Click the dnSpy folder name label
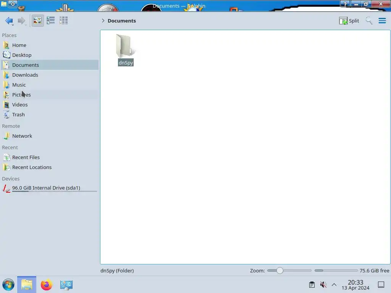 tap(126, 63)
